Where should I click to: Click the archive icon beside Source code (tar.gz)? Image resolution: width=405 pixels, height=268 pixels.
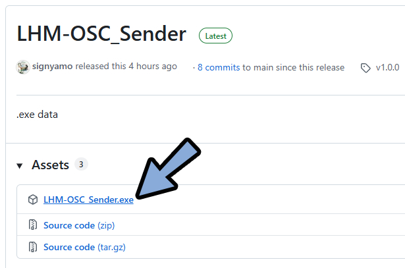(x=33, y=247)
